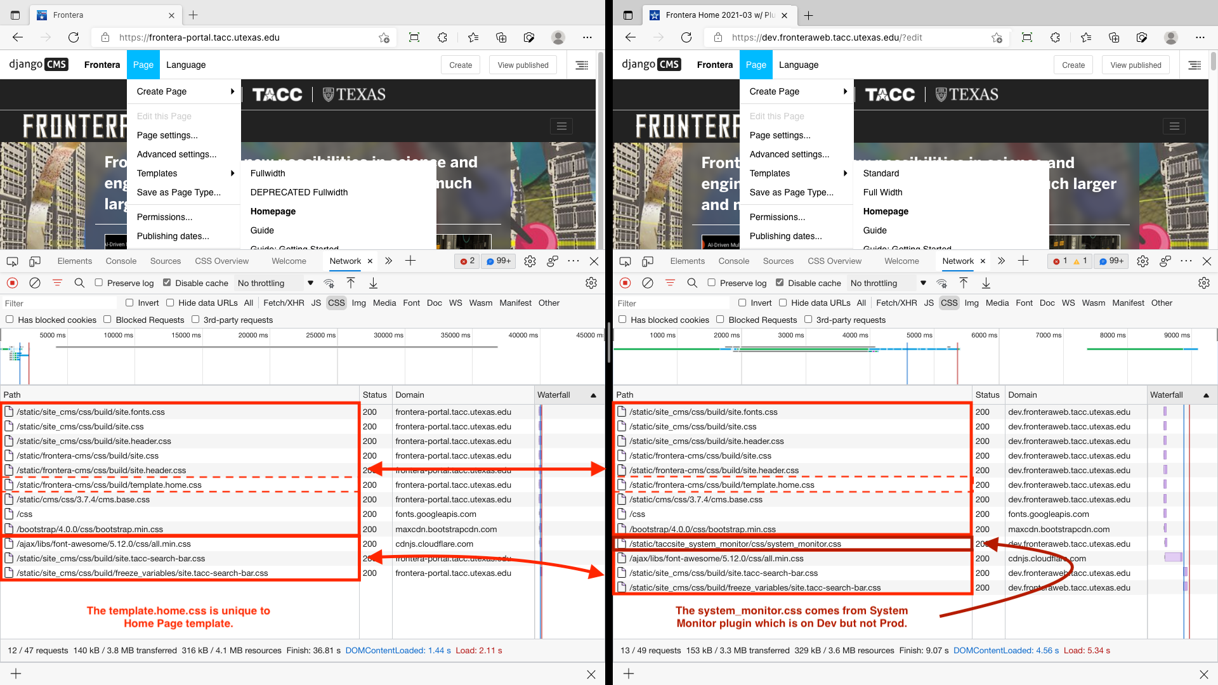Click the clear network log icon in left DevTools

35,283
